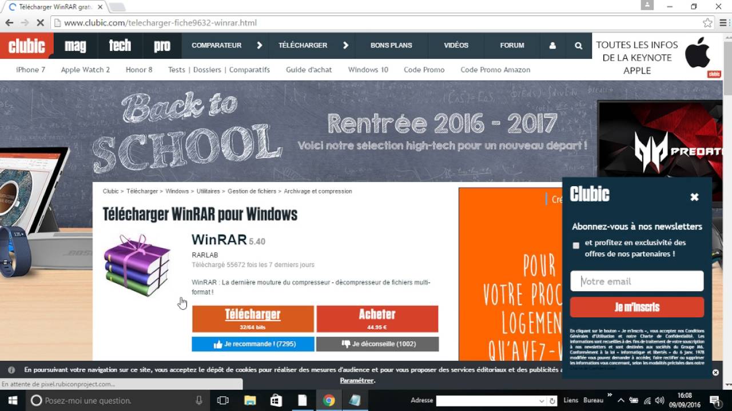This screenshot has height=411, width=732.
Task: Click the taskbar clock showing 16:08
Action: coord(685,400)
